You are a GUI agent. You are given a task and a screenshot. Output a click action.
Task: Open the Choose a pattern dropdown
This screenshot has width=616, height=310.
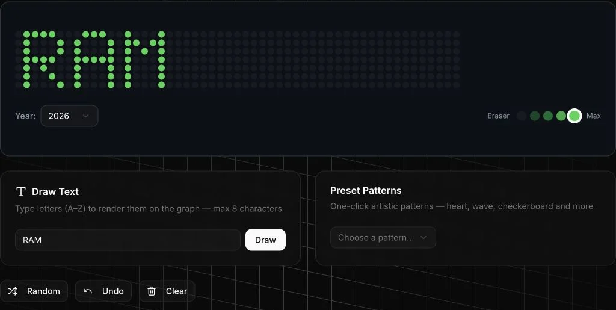(383, 238)
